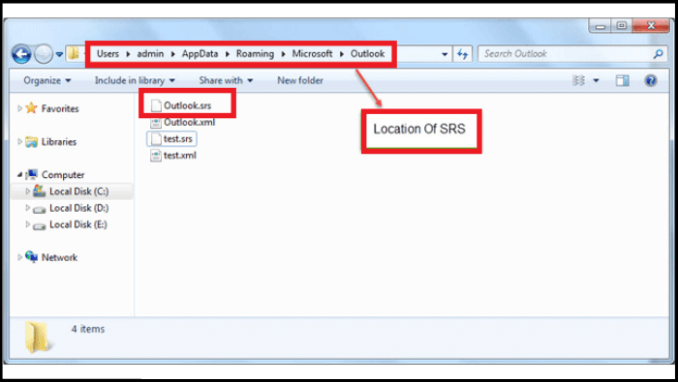Expand the Libraries tree node
This screenshot has width=678, height=382.
click(x=19, y=141)
